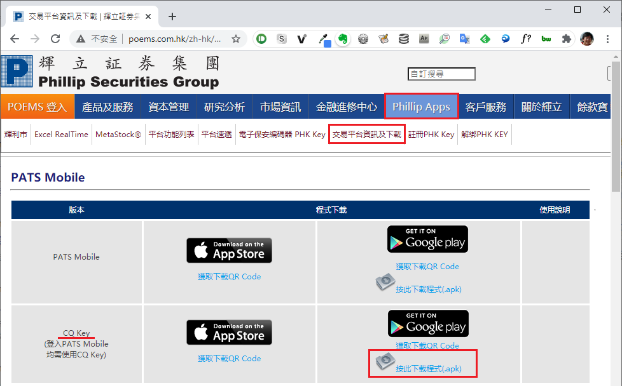The image size is (622, 386).
Task: Click the App Store badge for PATS Mobile
Action: pos(230,250)
